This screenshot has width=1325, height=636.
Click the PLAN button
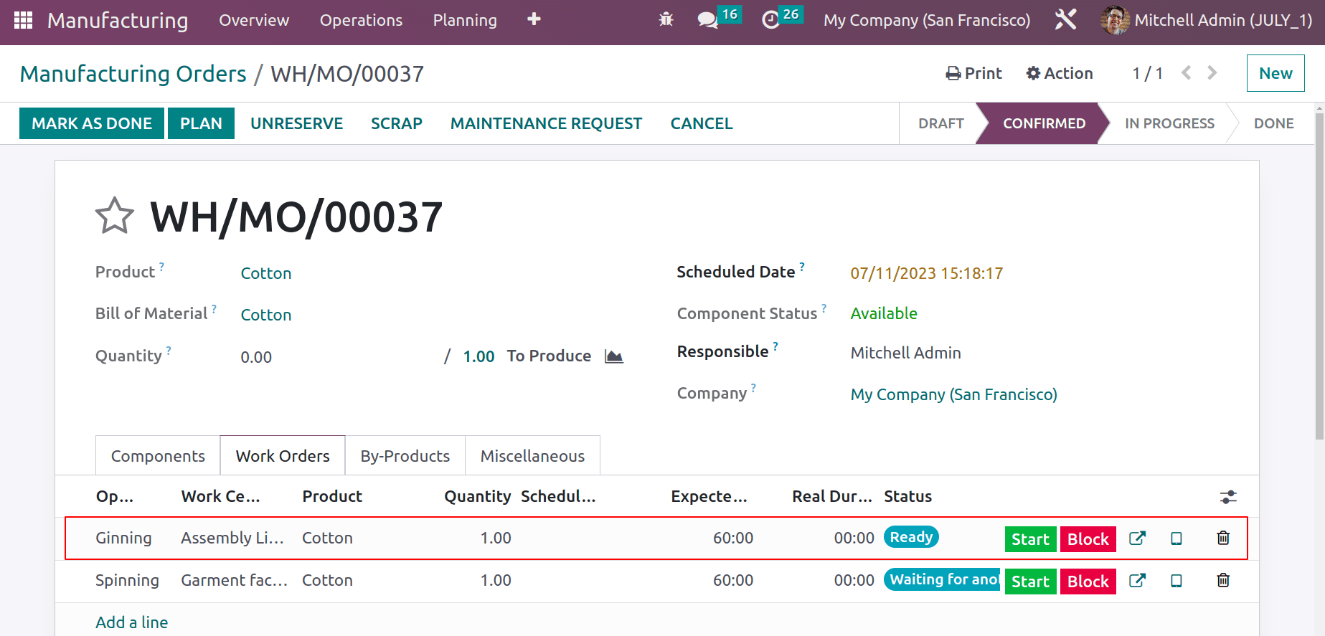[201, 123]
